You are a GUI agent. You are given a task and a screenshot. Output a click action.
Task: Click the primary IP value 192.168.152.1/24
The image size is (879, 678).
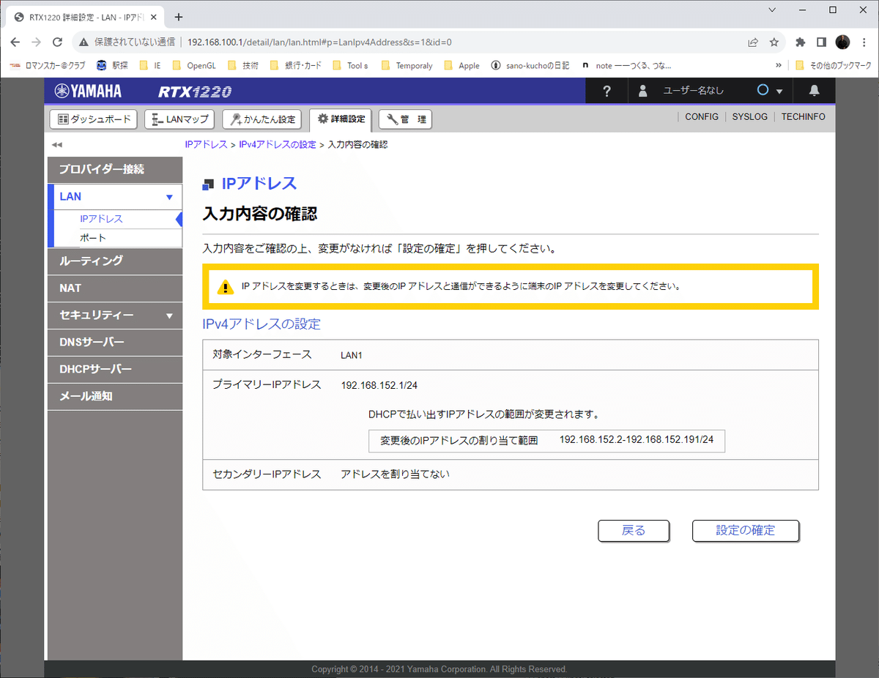(x=379, y=385)
